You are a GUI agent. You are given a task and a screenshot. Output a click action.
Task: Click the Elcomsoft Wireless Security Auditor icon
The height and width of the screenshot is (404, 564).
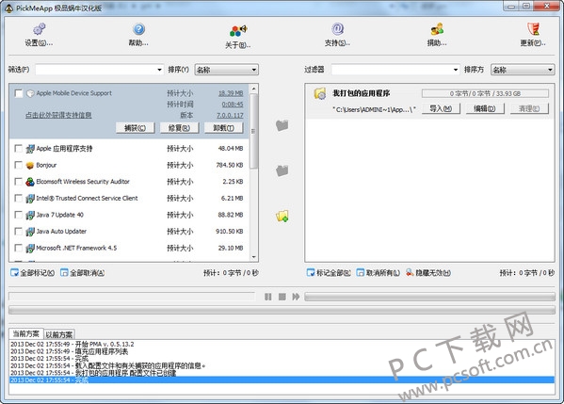tap(30, 182)
